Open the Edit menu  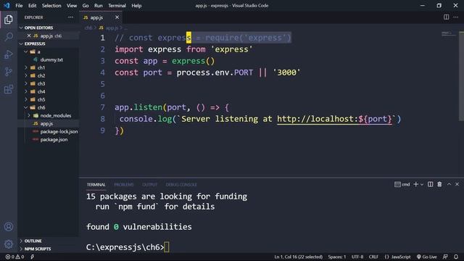(32, 5)
